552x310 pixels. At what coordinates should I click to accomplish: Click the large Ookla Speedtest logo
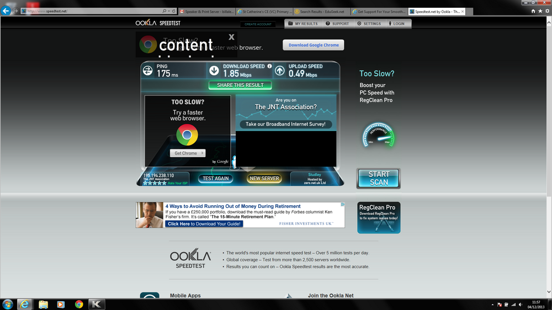click(x=190, y=259)
